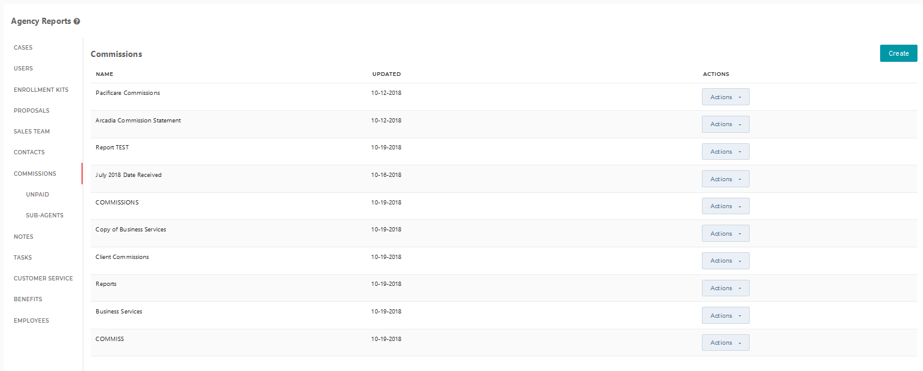Open Tasks reports section
Screen dimensions: 923x371
coord(23,258)
